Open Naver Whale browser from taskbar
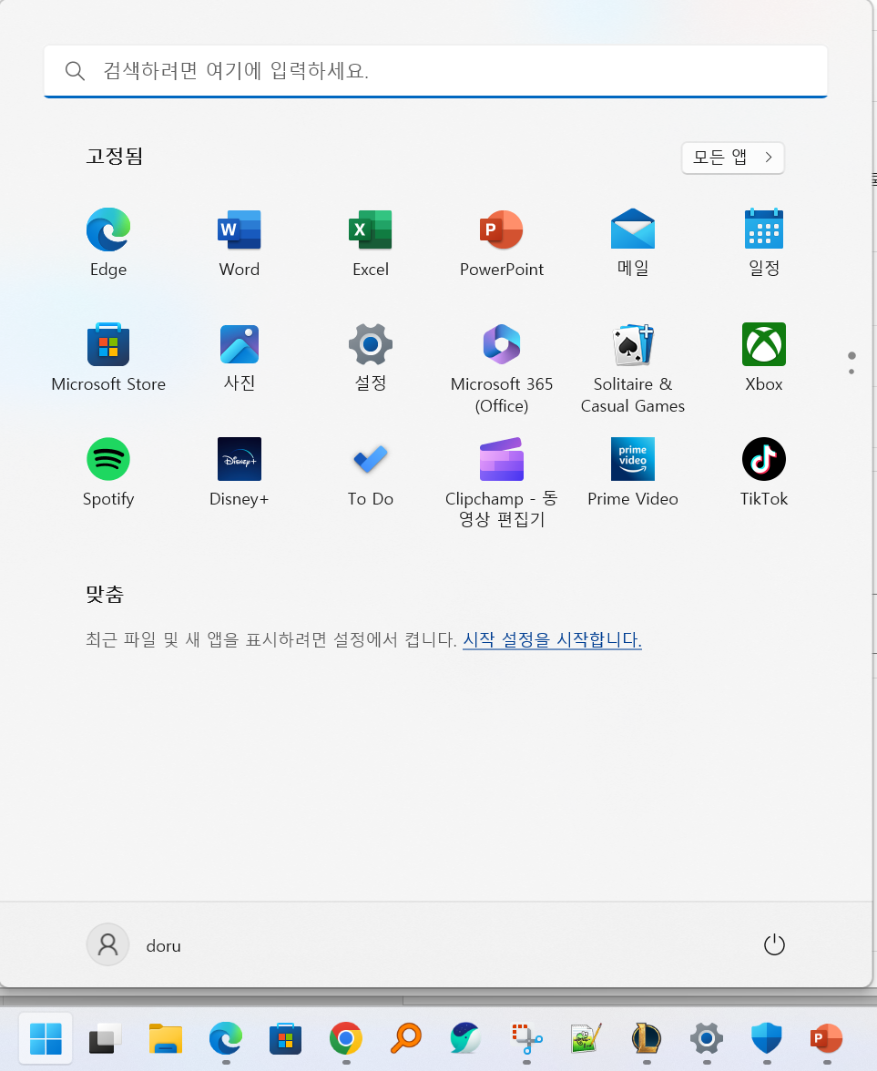 point(466,1039)
